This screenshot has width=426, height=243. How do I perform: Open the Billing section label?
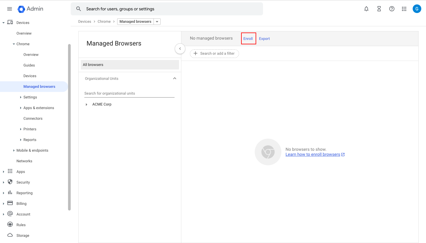tap(22, 204)
